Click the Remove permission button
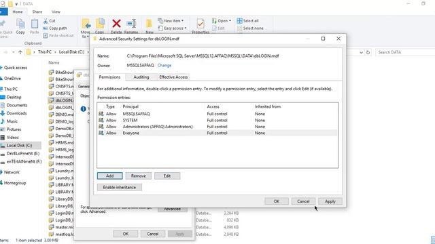Image resolution: width=435 pixels, height=244 pixels. click(139, 176)
